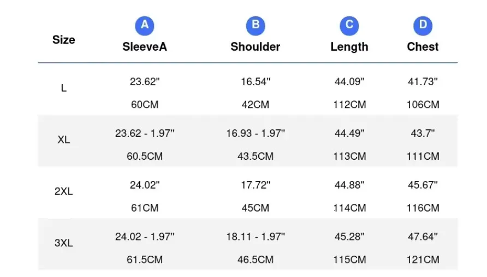The width and height of the screenshot is (487, 277).
Task: Click the Shoulder column header
Action: (256, 47)
